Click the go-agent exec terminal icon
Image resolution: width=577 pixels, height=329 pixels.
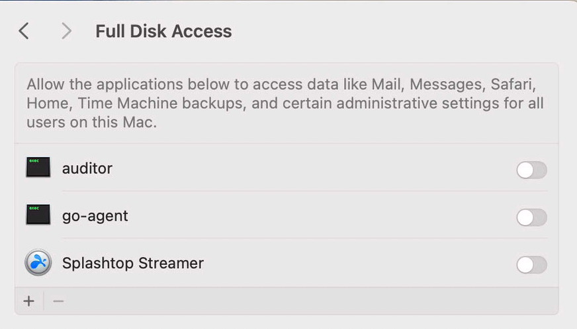click(x=38, y=215)
